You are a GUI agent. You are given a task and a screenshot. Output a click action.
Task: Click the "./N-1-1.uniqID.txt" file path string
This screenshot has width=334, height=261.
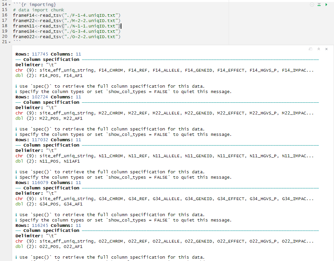coord(91,26)
